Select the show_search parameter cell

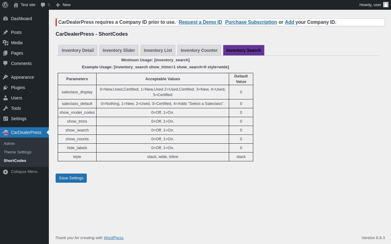coord(77,130)
